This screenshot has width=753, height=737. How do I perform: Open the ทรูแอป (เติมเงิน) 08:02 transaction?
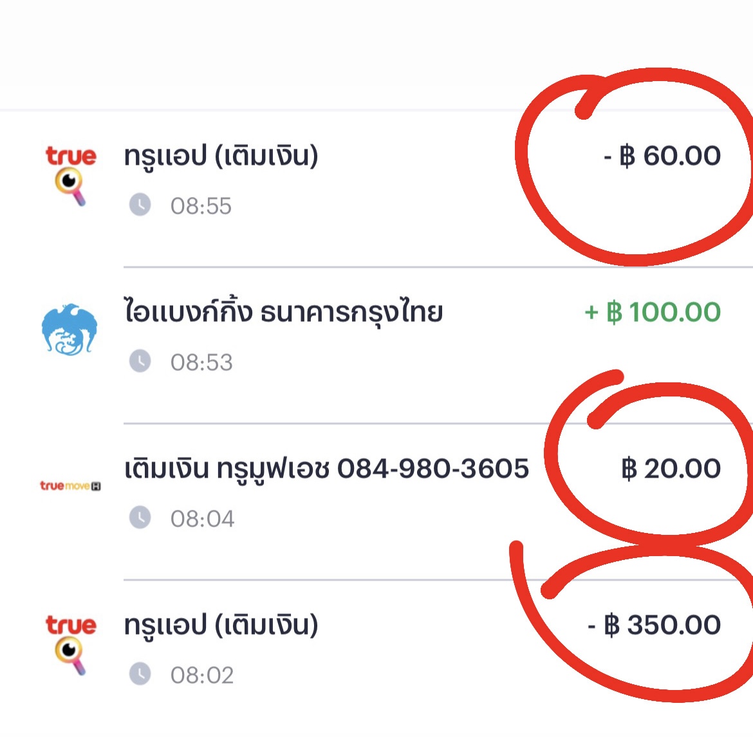click(x=376, y=657)
